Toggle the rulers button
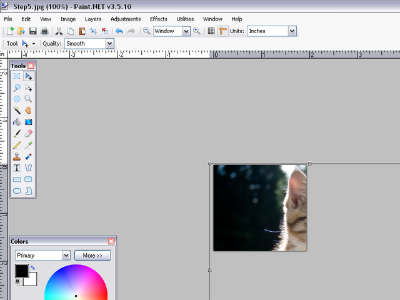 (222, 31)
